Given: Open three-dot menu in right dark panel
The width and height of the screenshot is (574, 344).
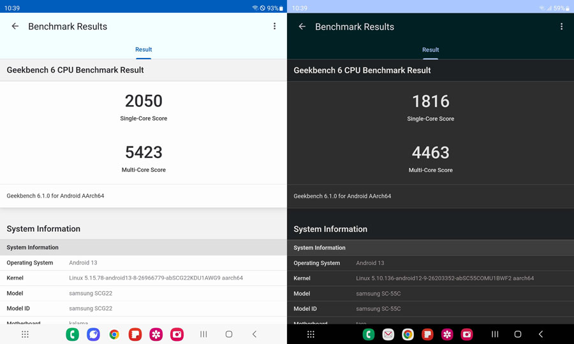Looking at the screenshot, I should pyautogui.click(x=561, y=27).
